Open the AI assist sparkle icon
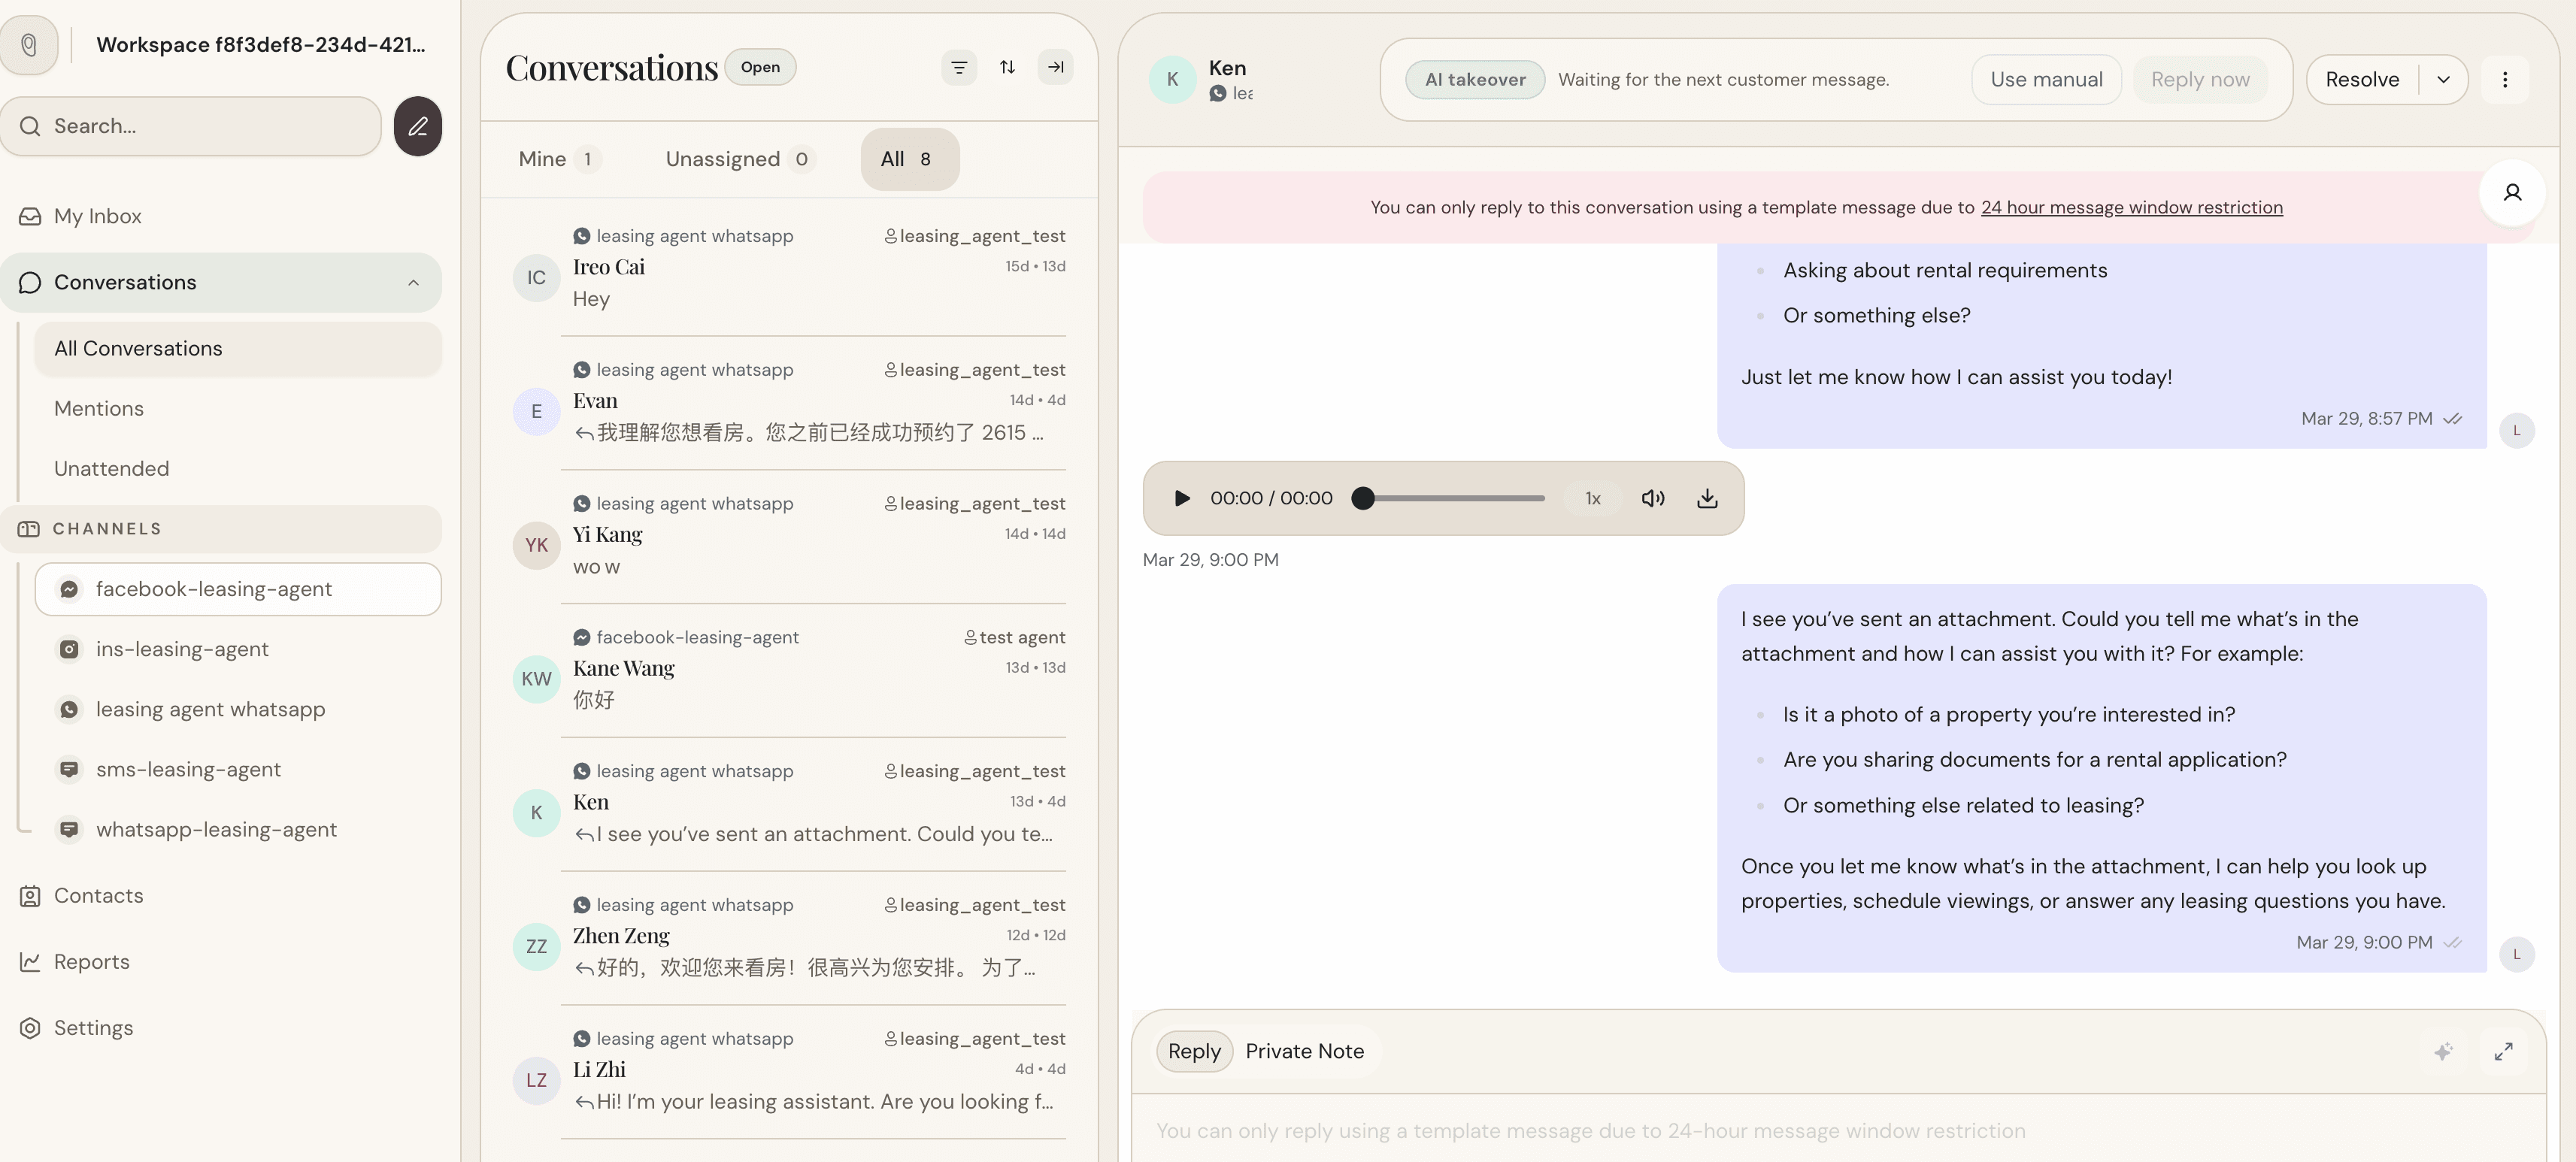The width and height of the screenshot is (2576, 1162). click(x=2444, y=1051)
